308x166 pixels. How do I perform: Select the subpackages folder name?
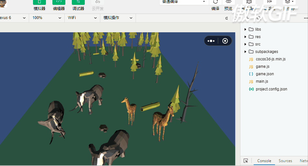pyautogui.click(x=267, y=52)
